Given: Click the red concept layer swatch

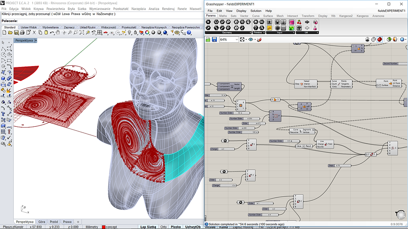Looking at the screenshot, I should [104, 227].
